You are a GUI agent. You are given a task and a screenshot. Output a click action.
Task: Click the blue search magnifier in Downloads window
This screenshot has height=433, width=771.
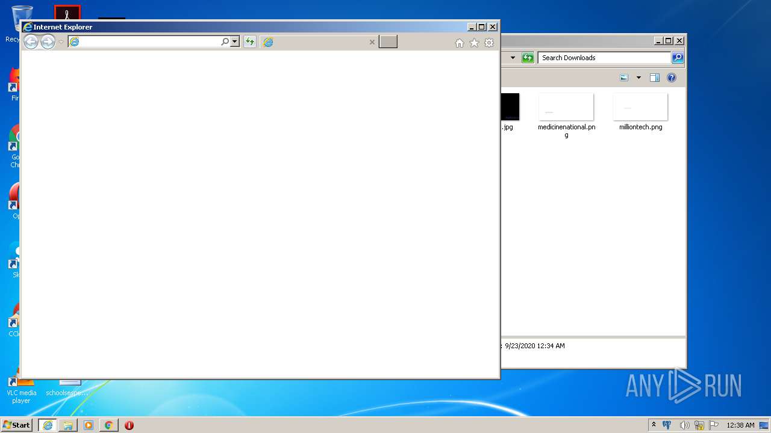click(678, 58)
